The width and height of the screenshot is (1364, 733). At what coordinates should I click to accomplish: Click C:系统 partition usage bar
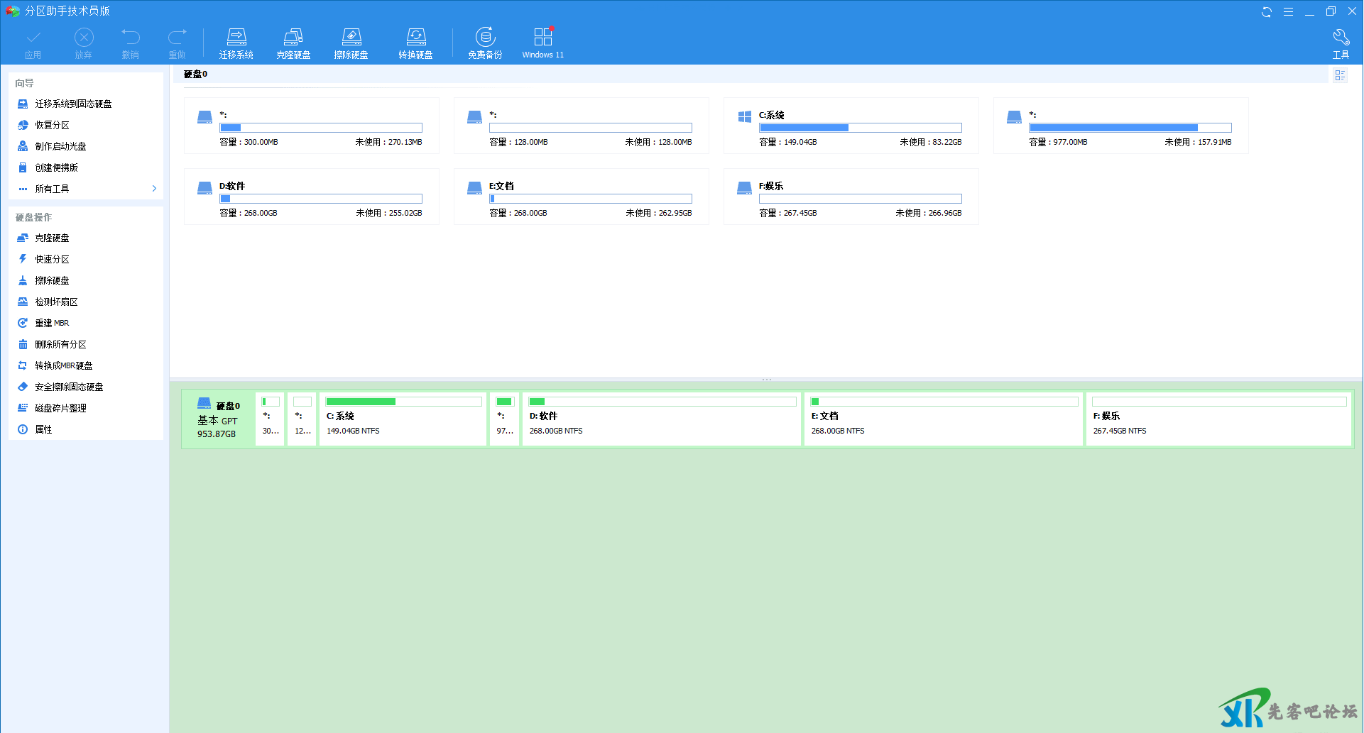click(x=860, y=128)
